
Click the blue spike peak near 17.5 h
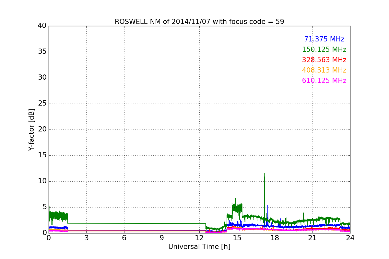pyautogui.click(x=268, y=206)
